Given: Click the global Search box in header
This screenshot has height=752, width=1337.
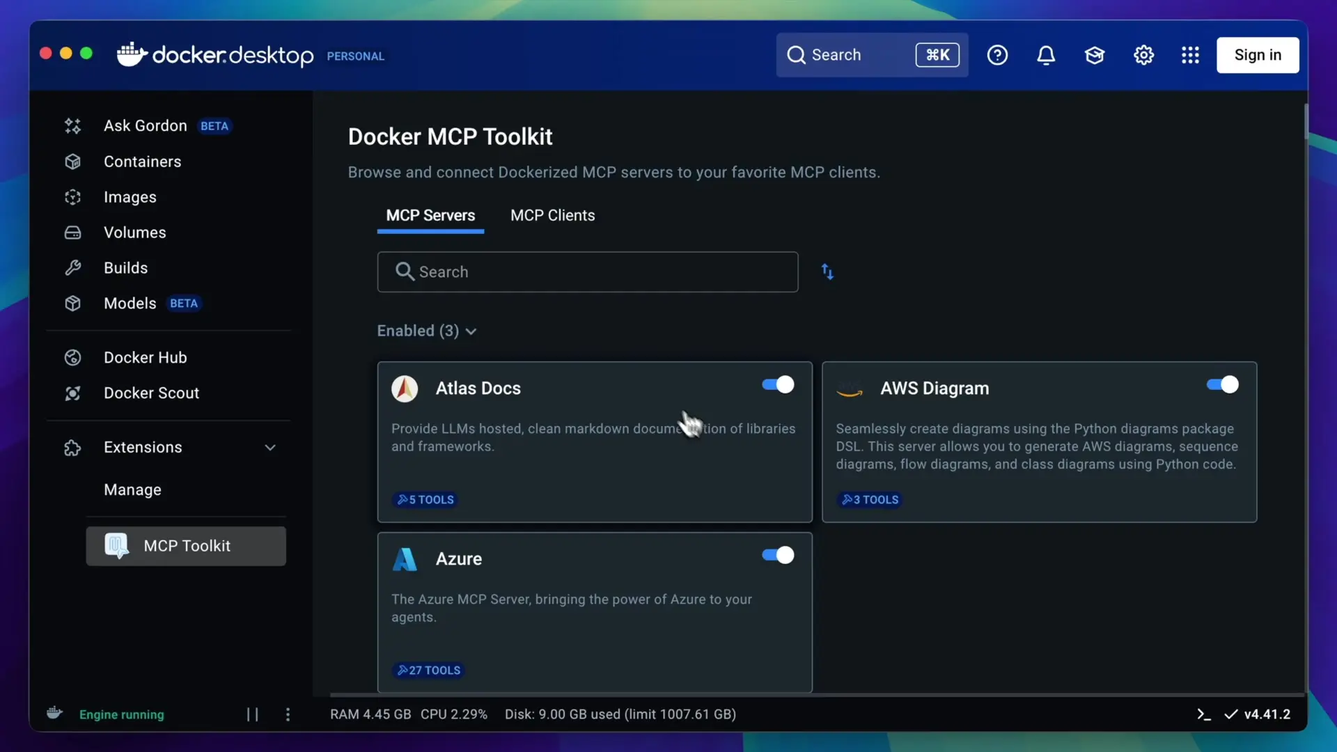Looking at the screenshot, I should point(872,55).
